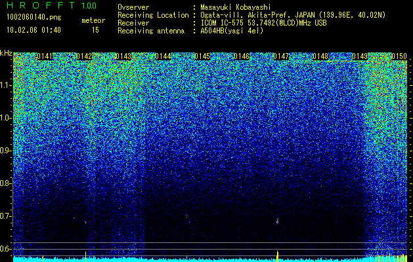Click the meteor count value 15
Screen dimensions: 413x262
tap(95, 30)
